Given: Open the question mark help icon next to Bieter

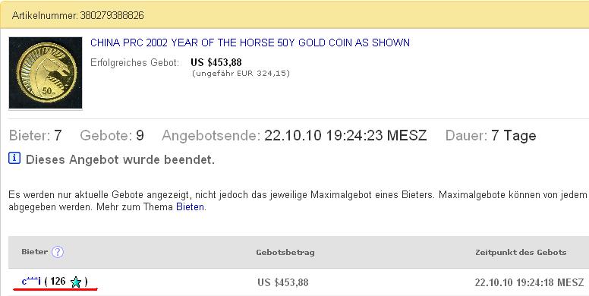Looking at the screenshot, I should pyautogui.click(x=58, y=252).
